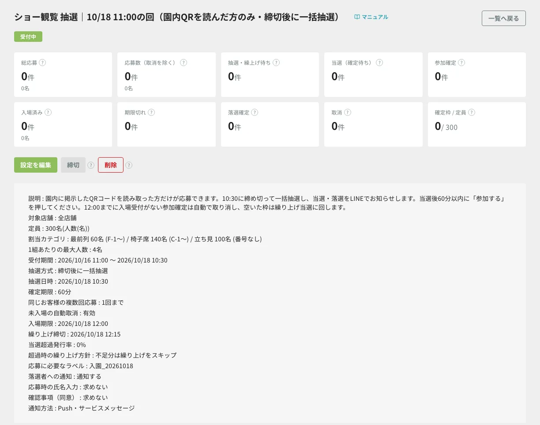This screenshot has height=425, width=540.
Task: Click the 通知方法 : Push・サービスメッセージ line
Action: tap(82, 408)
